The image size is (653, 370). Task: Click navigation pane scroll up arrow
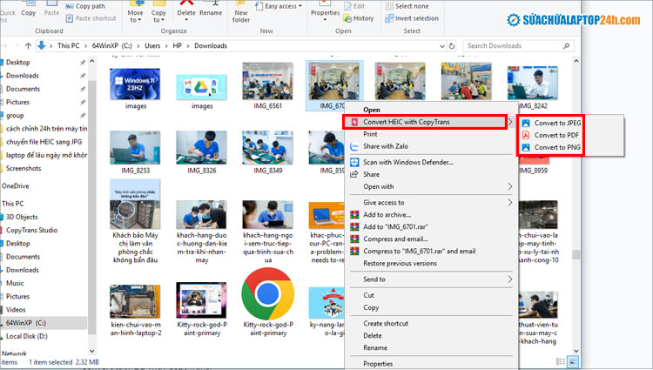(x=92, y=61)
